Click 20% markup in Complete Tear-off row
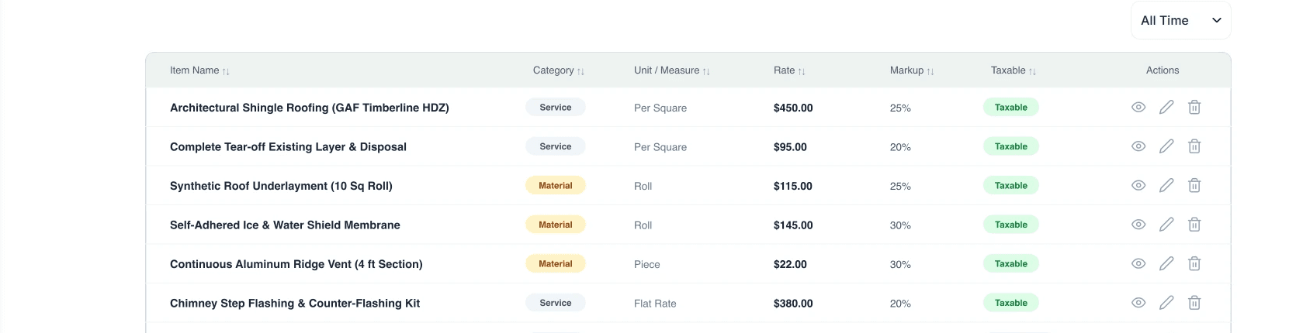Image resolution: width=1296 pixels, height=333 pixels. 900,146
